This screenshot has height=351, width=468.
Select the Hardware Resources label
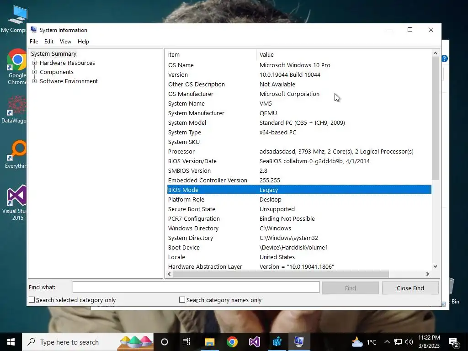[67, 63]
